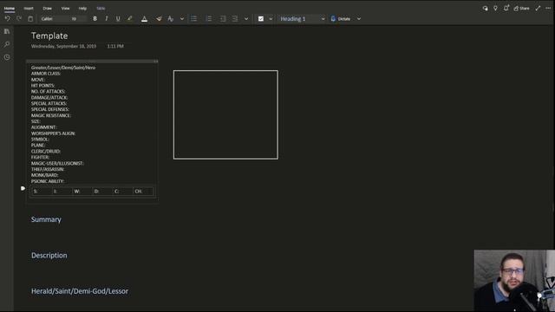
Task: Change the font size box
Action: pyautogui.click(x=78, y=19)
